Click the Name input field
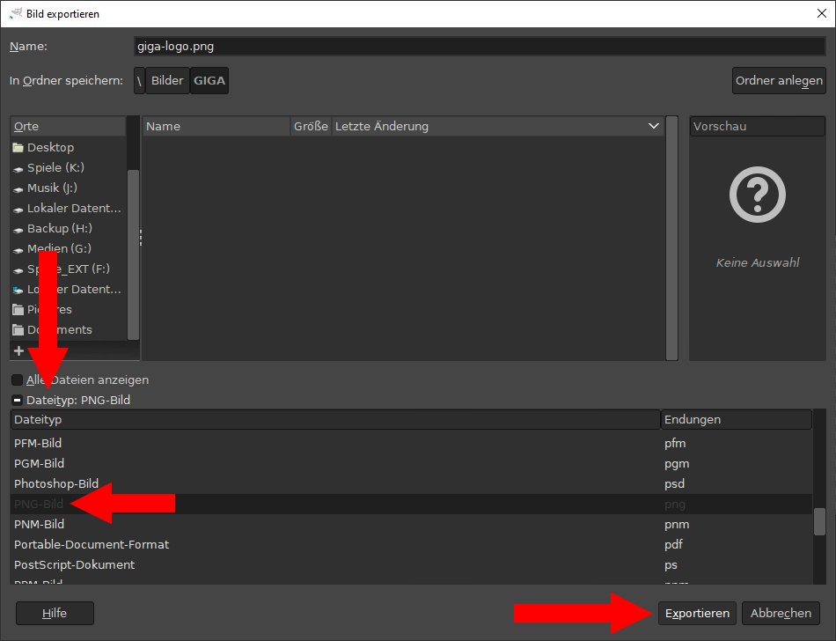This screenshot has height=641, width=836. (478, 46)
